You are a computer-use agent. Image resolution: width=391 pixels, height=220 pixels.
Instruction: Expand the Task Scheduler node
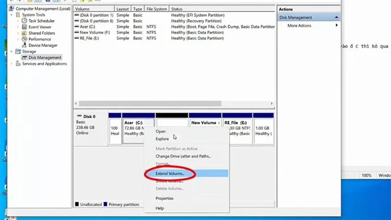pos(18,21)
